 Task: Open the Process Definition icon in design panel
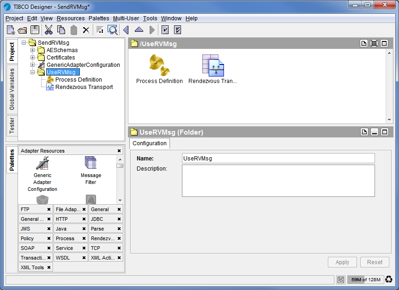click(x=159, y=65)
